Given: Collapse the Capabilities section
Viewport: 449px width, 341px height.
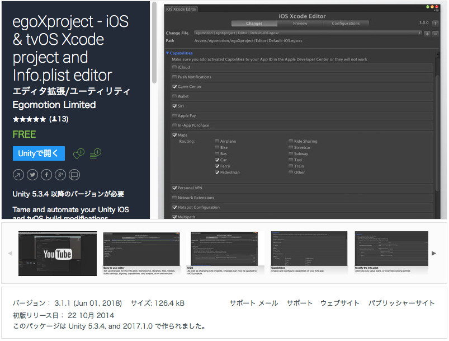Looking at the screenshot, I should [x=168, y=53].
